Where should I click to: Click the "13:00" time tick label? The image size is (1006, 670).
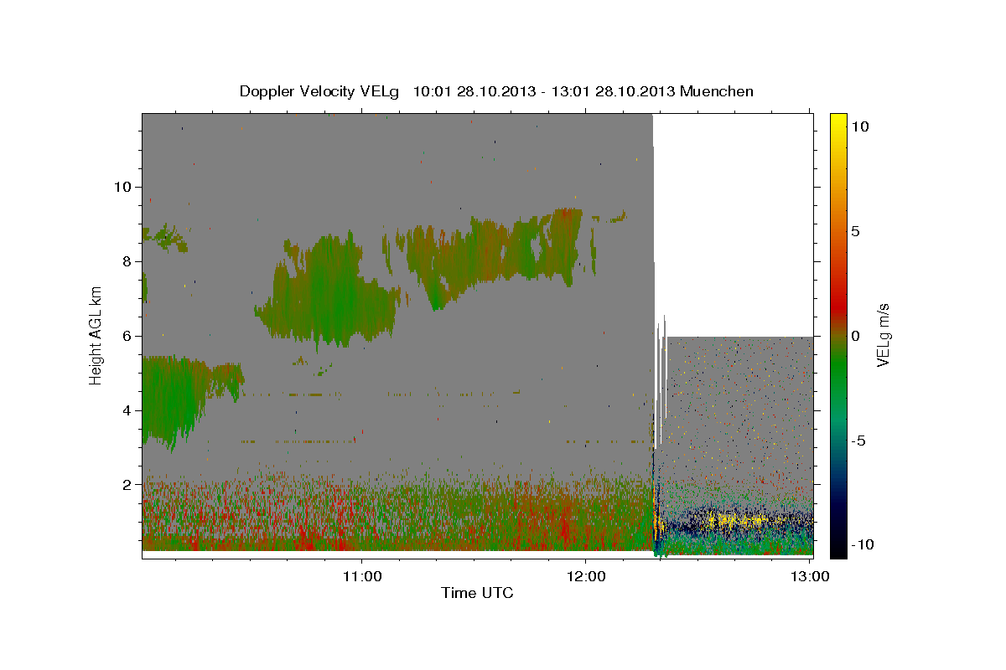coord(809,576)
